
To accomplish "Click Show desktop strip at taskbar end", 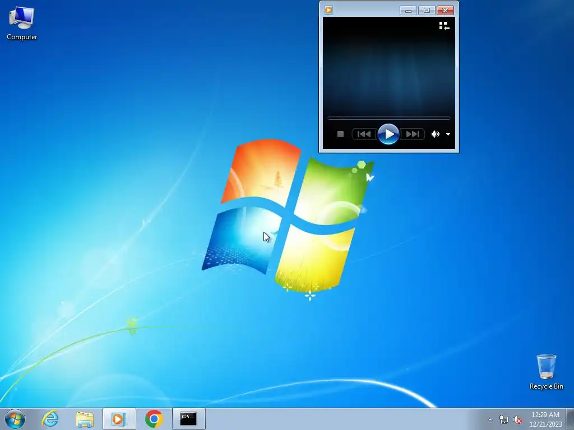I will (570, 419).
